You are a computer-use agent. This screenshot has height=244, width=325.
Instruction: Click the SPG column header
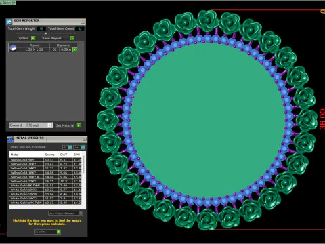coord(77,155)
